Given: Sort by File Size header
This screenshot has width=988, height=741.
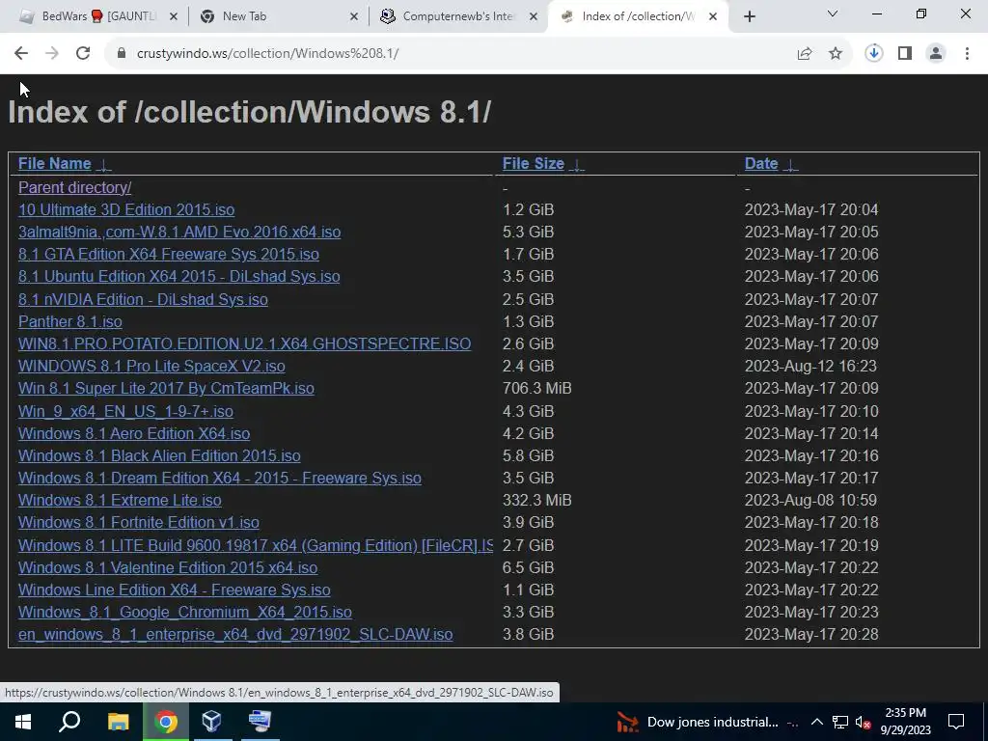Looking at the screenshot, I should coord(533,164).
